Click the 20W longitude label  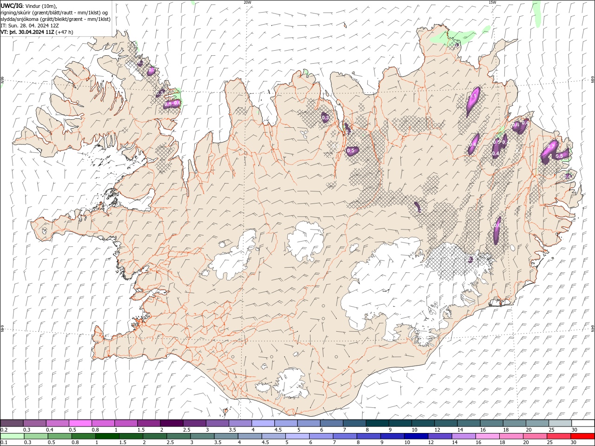(x=247, y=2)
